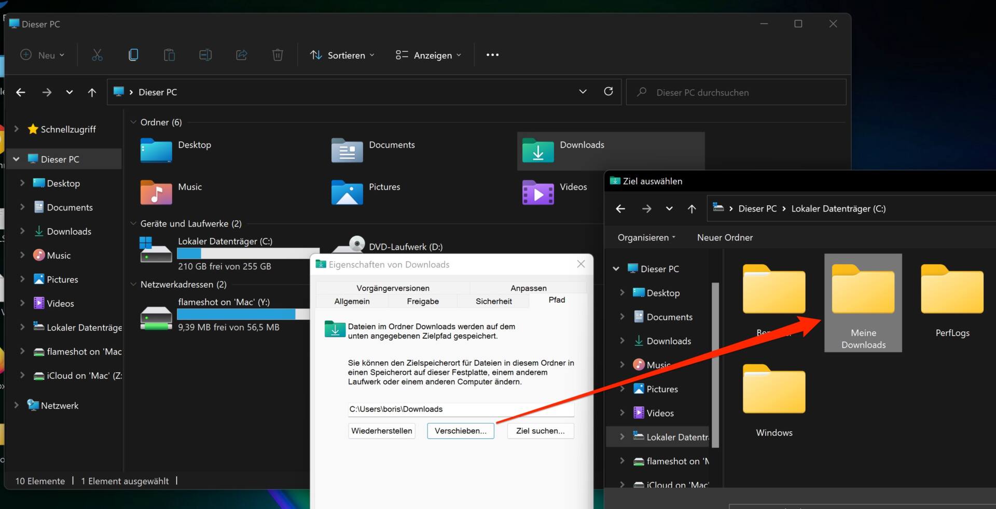The width and height of the screenshot is (996, 509).
Task: Select the share icon in the toolbar
Action: point(241,55)
